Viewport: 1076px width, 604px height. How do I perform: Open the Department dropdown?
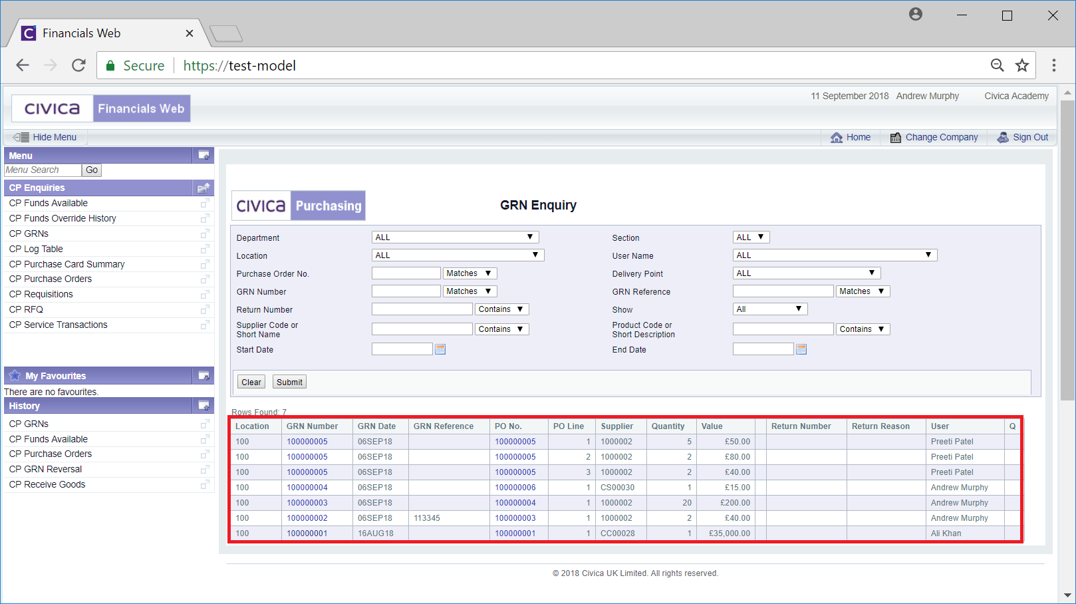point(455,237)
